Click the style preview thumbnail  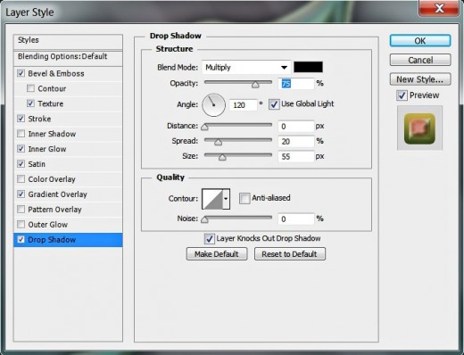(419, 128)
